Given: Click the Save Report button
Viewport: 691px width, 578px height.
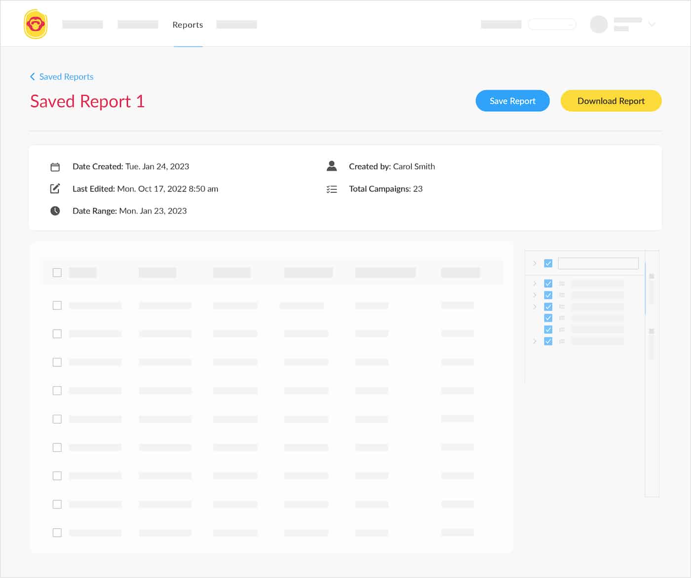Looking at the screenshot, I should pos(512,101).
